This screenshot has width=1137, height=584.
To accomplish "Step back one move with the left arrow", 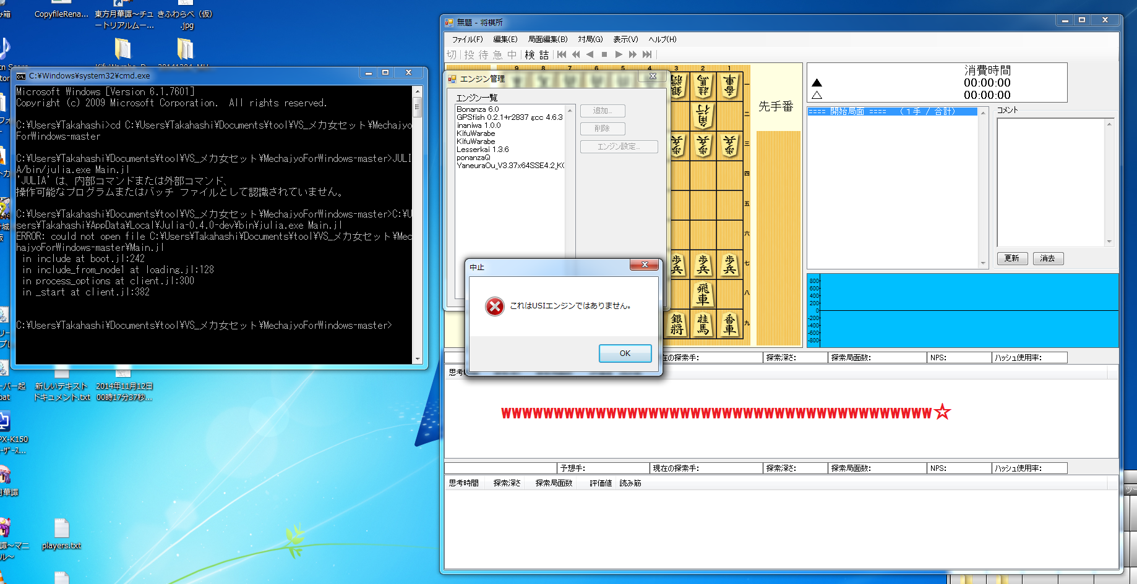I will pos(590,54).
